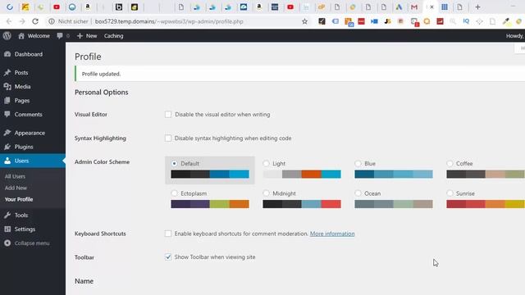
Task: Go to Add New user submenu
Action: pyautogui.click(x=16, y=188)
